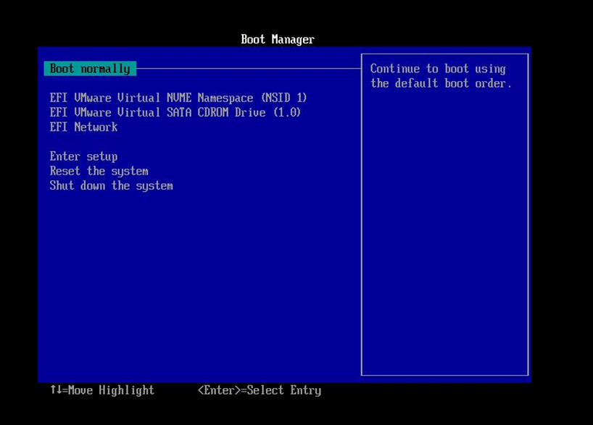Viewport: 593px width, 425px height.
Task: Click the Boot Manager title text
Action: 278,39
